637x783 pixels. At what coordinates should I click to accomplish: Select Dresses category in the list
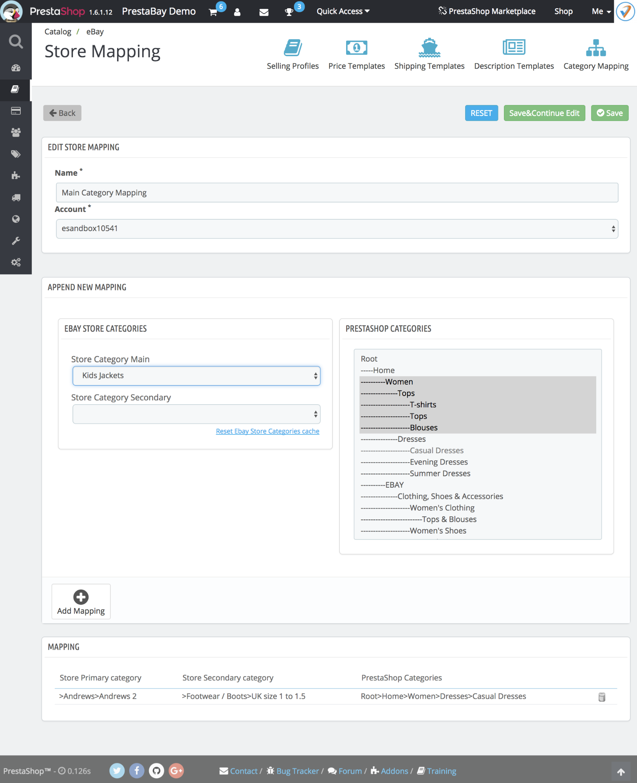(478, 439)
